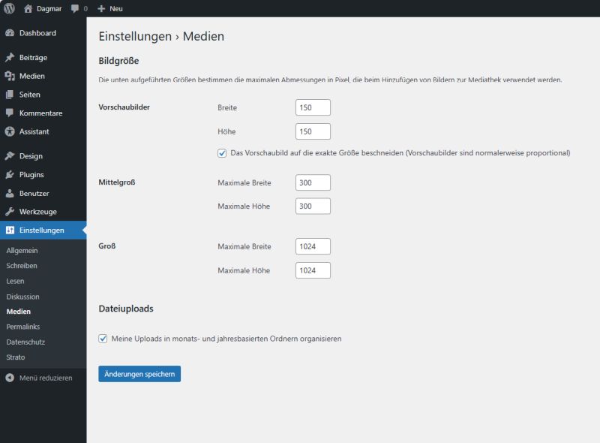Focus the Groß Maximale Höhe field
The height and width of the screenshot is (443, 600).
click(313, 270)
